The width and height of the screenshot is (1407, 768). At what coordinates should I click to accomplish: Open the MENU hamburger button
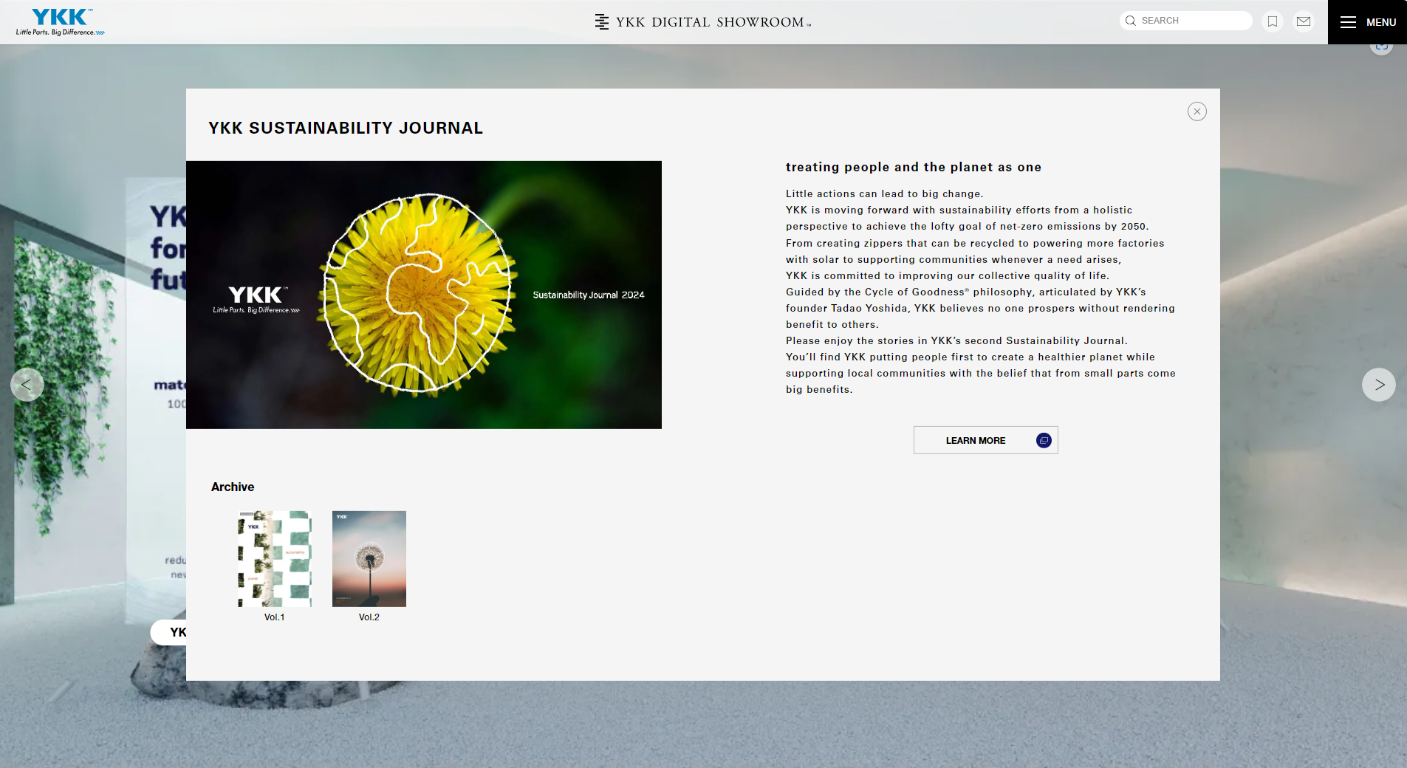[x=1367, y=22]
